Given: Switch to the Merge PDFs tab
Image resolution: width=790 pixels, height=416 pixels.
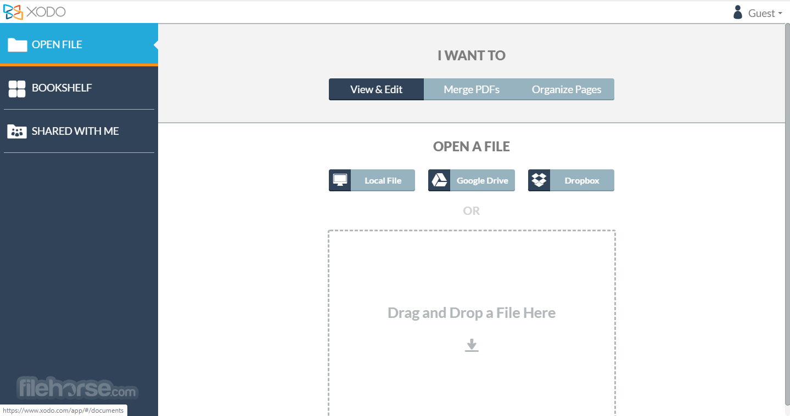Looking at the screenshot, I should click(472, 89).
